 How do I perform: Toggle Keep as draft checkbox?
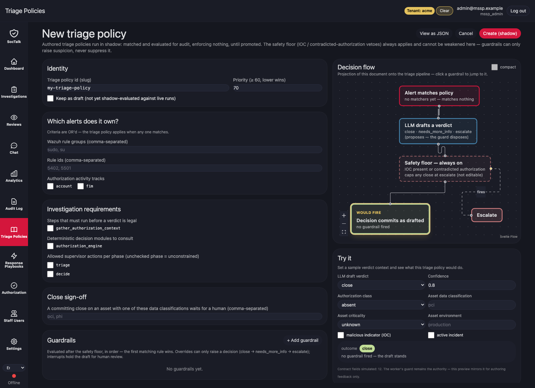50,98
